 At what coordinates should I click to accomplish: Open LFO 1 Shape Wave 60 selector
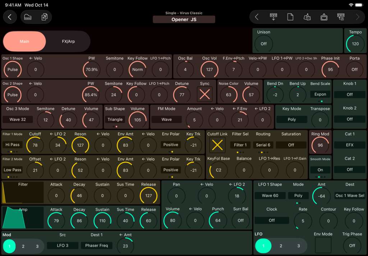click(270, 195)
